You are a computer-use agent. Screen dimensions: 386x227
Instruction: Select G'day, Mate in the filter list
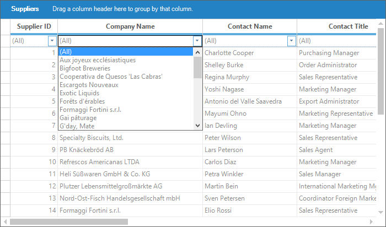(126, 126)
